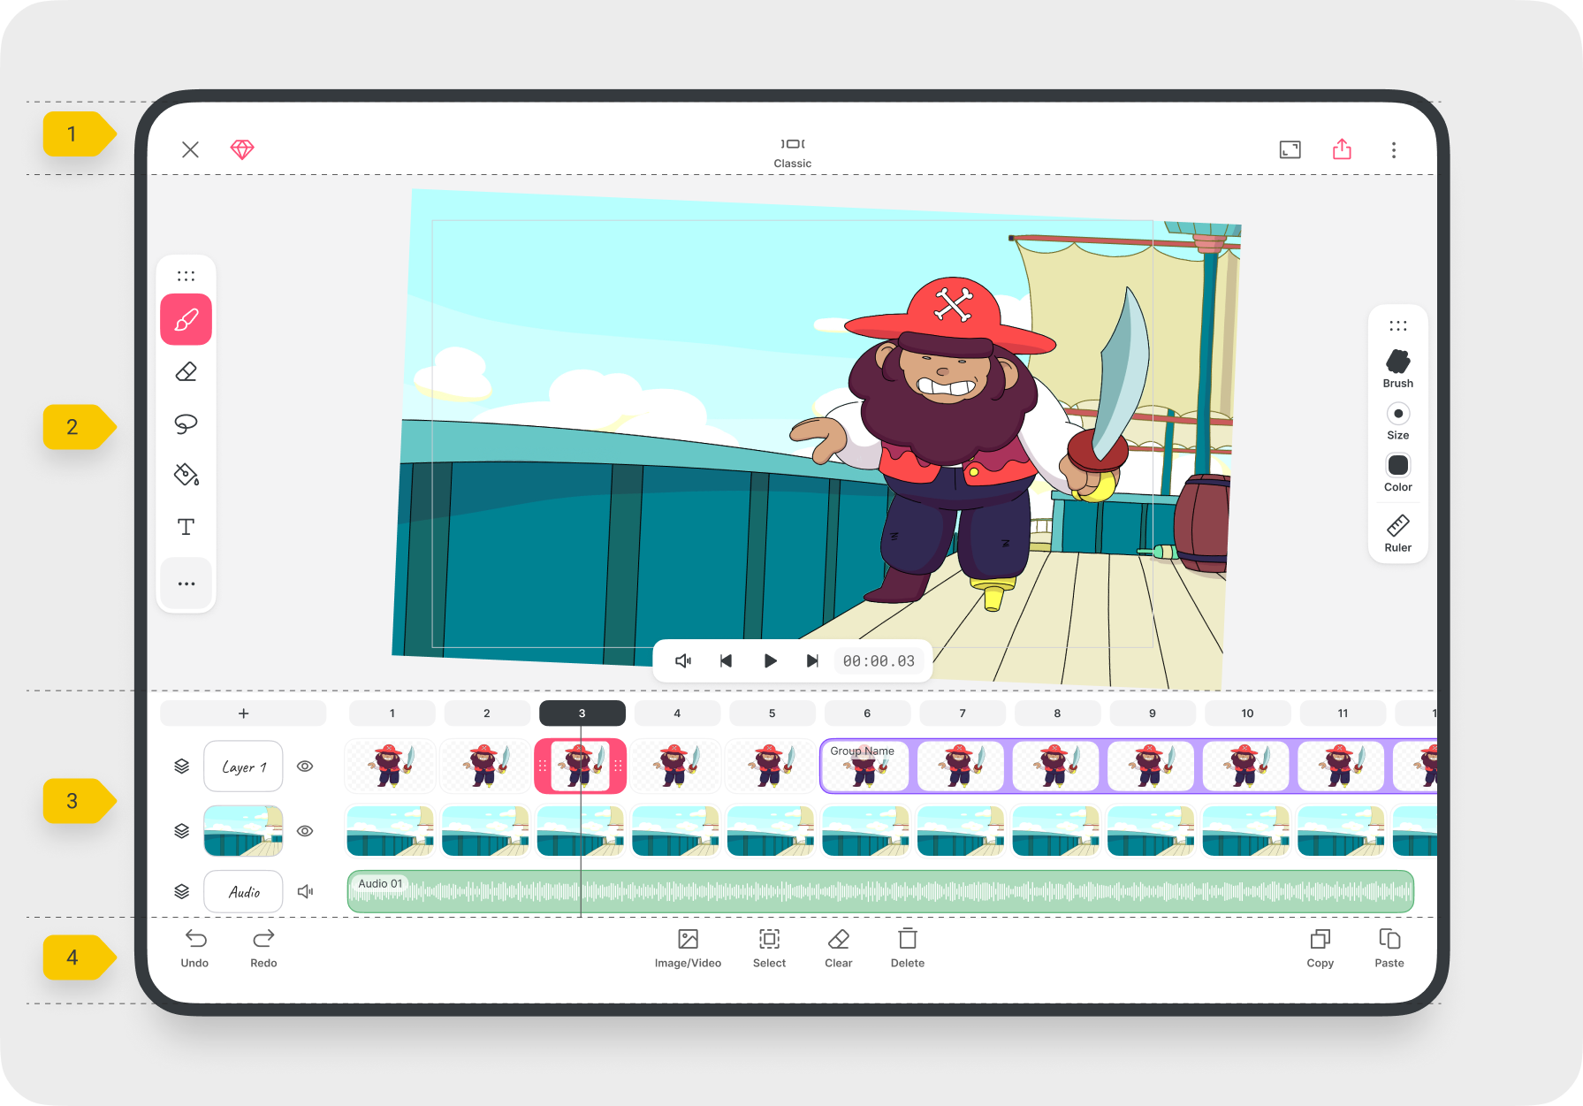The image size is (1583, 1106).
Task: Click the Select option in bottom bar
Action: pos(769,949)
